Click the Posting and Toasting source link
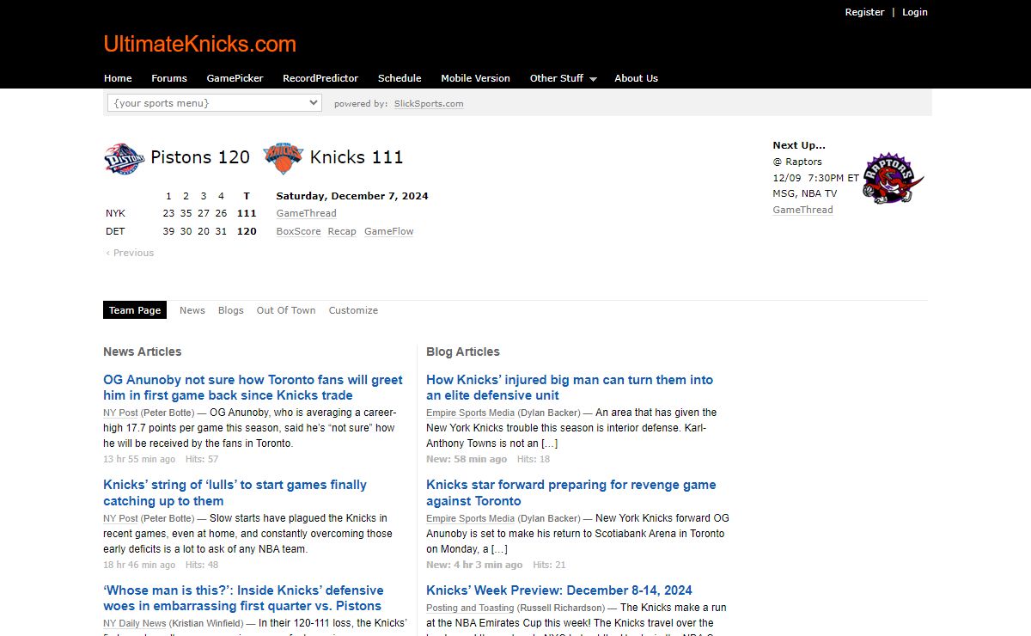The width and height of the screenshot is (1031, 636). pos(470,608)
